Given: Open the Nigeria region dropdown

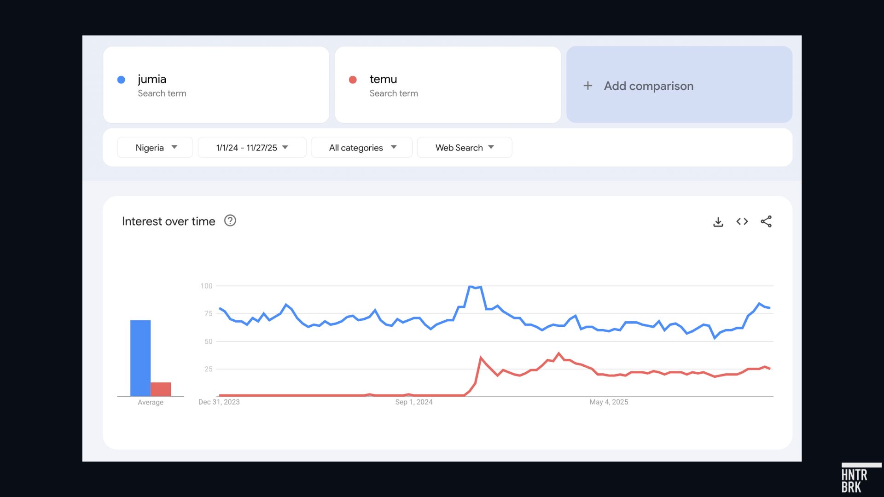Looking at the screenshot, I should [x=155, y=148].
